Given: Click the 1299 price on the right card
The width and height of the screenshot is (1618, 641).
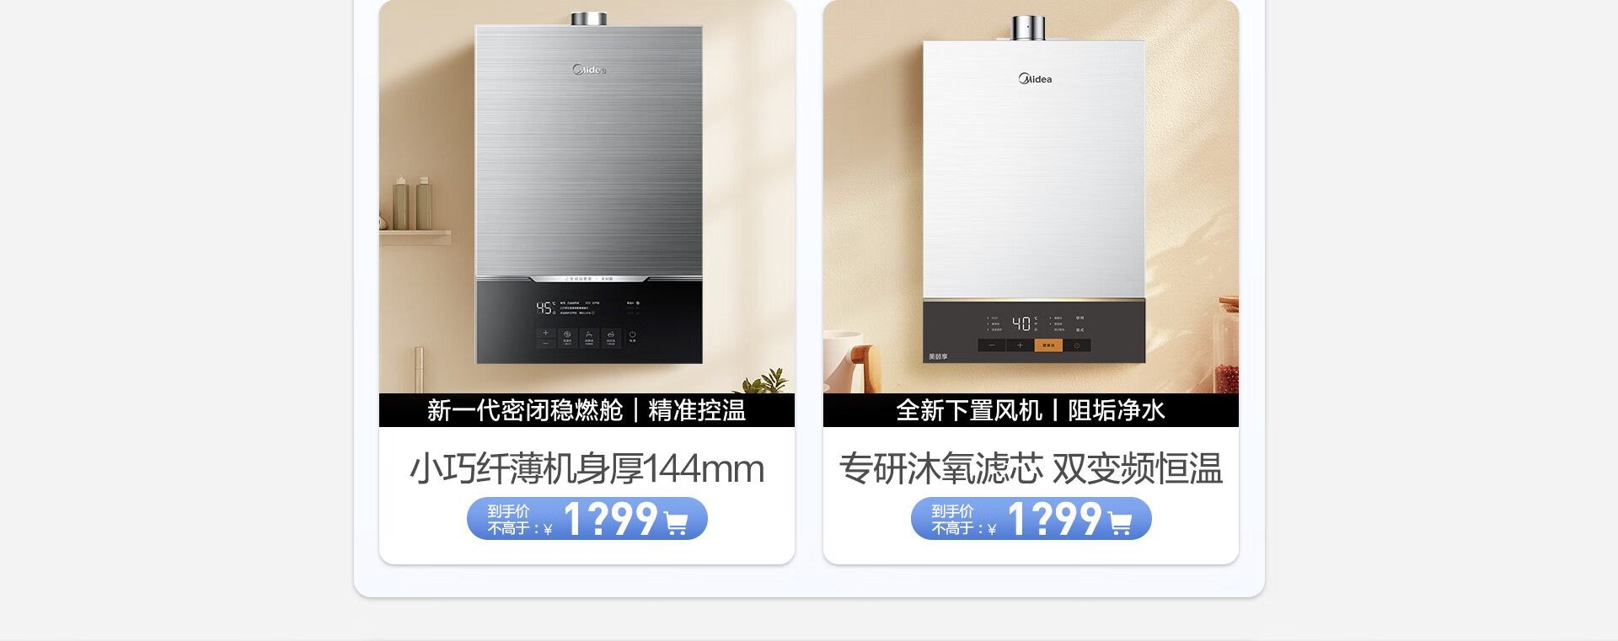Looking at the screenshot, I should pos(1054,519).
